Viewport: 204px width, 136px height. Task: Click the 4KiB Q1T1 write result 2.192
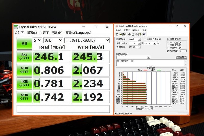click(91, 97)
